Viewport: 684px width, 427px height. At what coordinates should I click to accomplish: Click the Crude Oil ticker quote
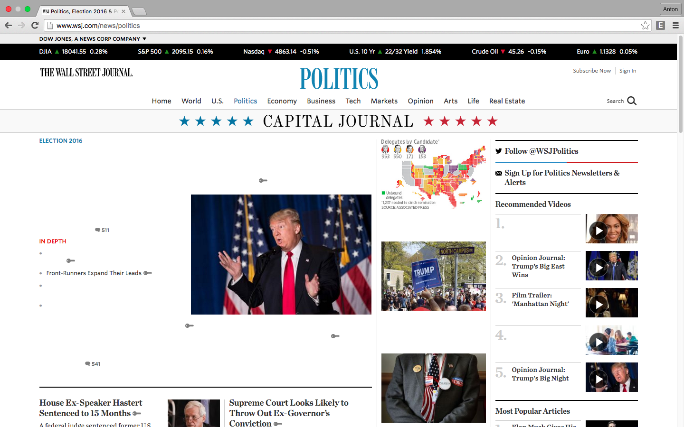(509, 52)
